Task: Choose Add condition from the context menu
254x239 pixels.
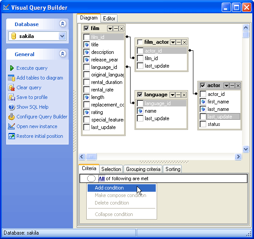Action: click(x=122, y=188)
